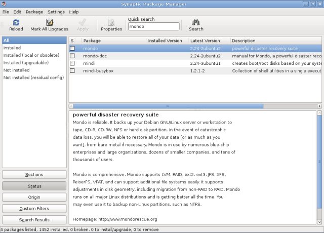Show the Search Results view
The image size is (324, 233).
click(34, 220)
